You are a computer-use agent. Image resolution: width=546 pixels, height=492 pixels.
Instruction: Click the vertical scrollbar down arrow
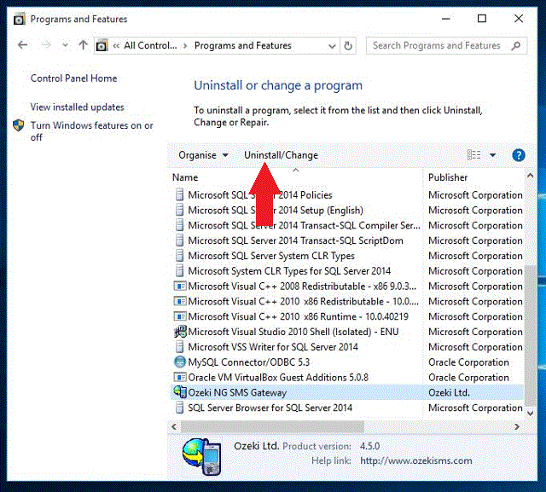click(x=530, y=414)
